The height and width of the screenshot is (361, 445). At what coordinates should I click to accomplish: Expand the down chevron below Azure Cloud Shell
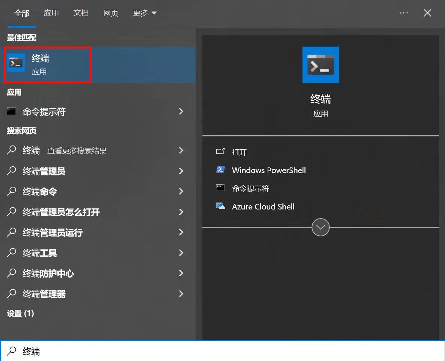coord(320,227)
